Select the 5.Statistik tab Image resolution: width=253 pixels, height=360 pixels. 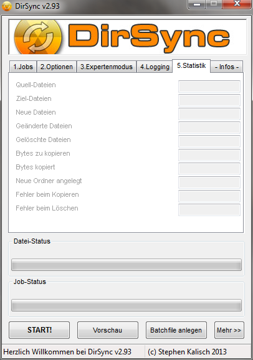[191, 66]
